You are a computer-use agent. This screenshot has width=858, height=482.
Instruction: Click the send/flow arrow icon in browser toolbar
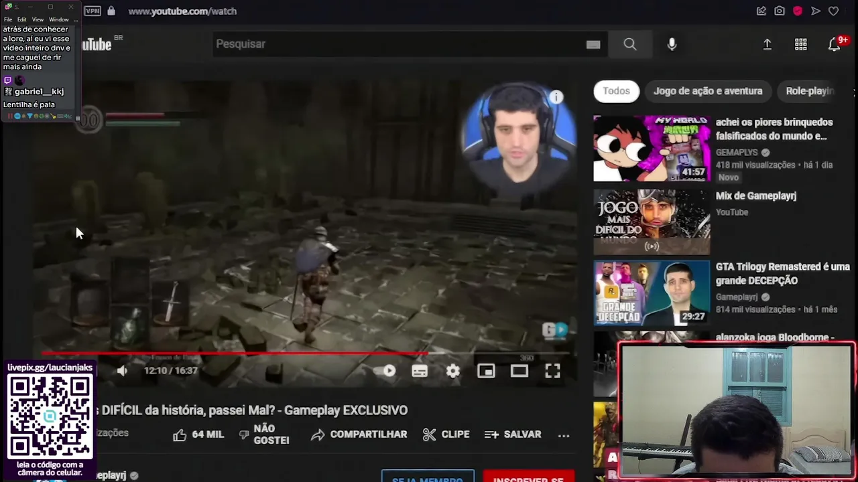[816, 11]
